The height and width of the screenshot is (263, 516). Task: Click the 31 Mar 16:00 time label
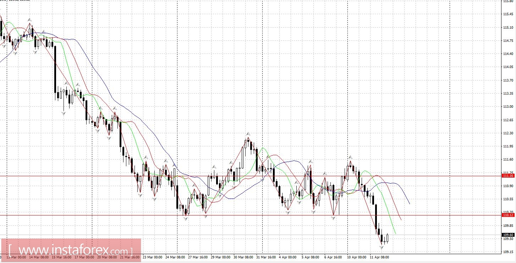[x=266, y=257]
